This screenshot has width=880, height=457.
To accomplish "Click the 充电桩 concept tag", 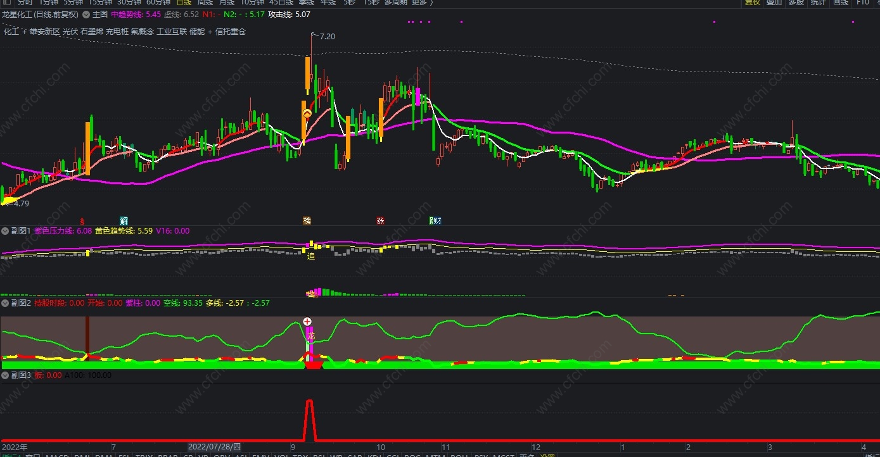I will tap(117, 31).
